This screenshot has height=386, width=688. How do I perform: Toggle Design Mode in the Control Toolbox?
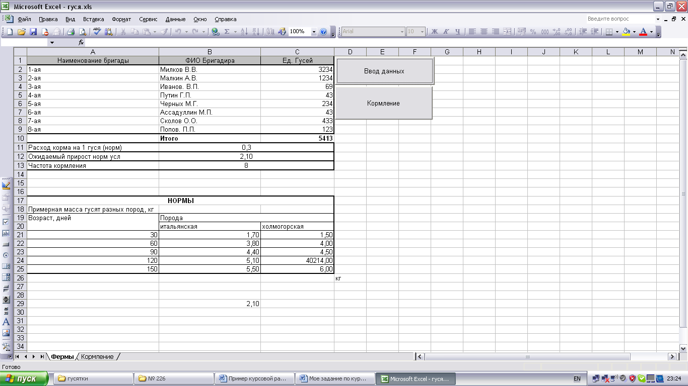tap(6, 185)
